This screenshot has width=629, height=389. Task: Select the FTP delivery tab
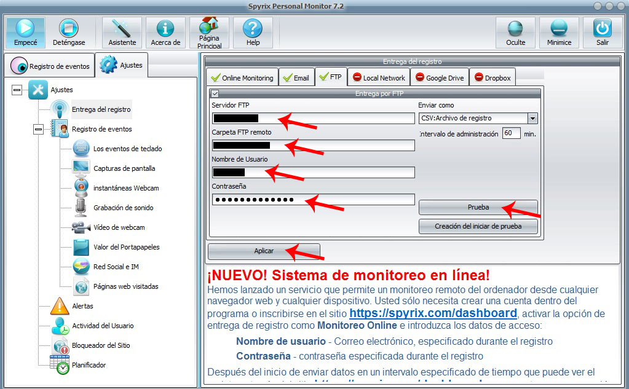(331, 77)
